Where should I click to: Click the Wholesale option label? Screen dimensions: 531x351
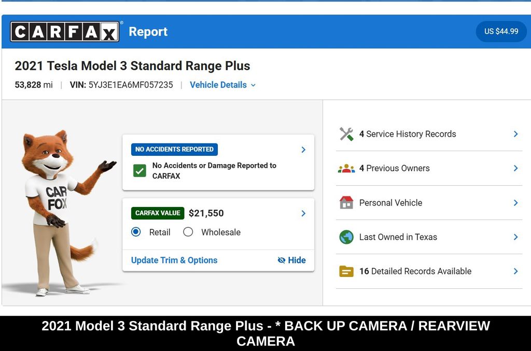[x=221, y=232]
